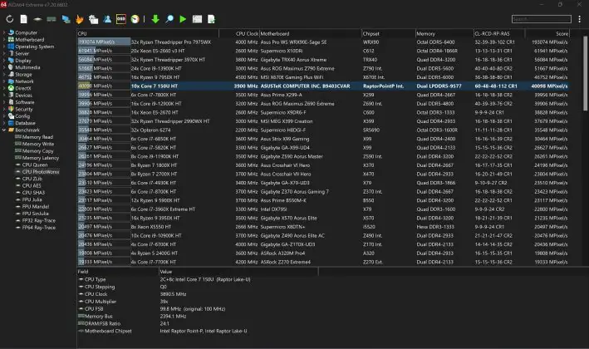Select Multimedia in the sidebar tree
Image resolution: width=589 pixels, height=349 pixels.
pos(27,67)
